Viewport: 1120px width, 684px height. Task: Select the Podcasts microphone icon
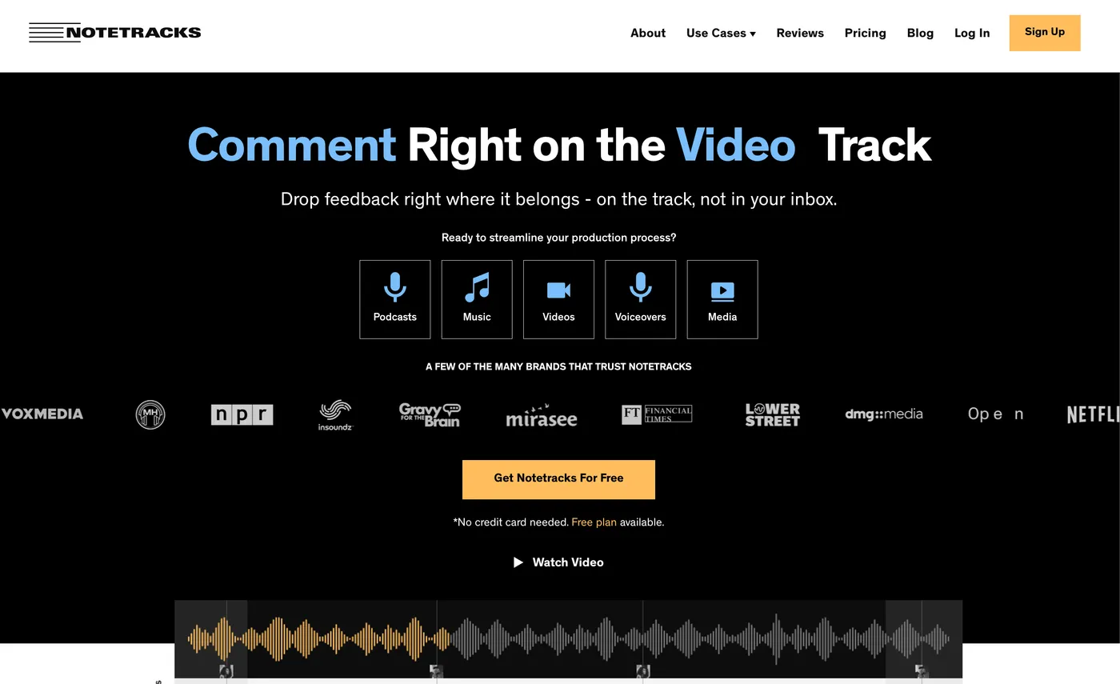point(394,287)
